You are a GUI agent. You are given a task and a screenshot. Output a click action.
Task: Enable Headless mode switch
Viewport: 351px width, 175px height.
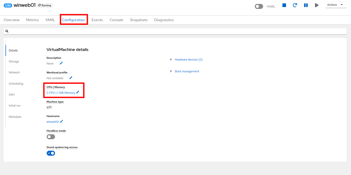51,137
